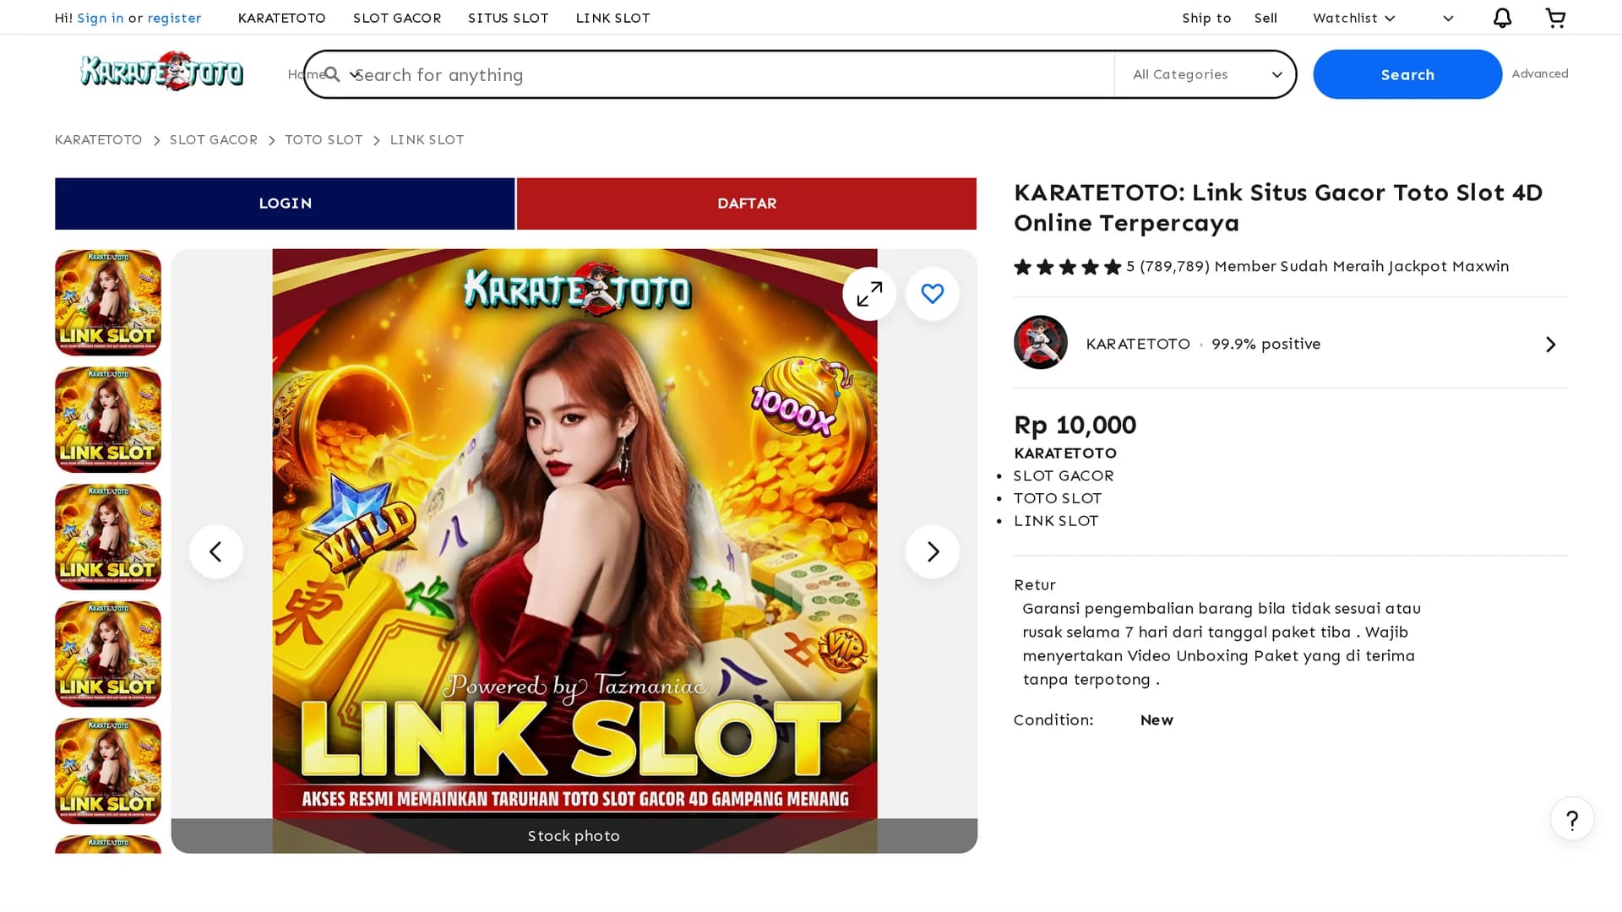The width and height of the screenshot is (1622, 912).
Task: Open the SITUS SLOT top menu item
Action: (x=509, y=18)
